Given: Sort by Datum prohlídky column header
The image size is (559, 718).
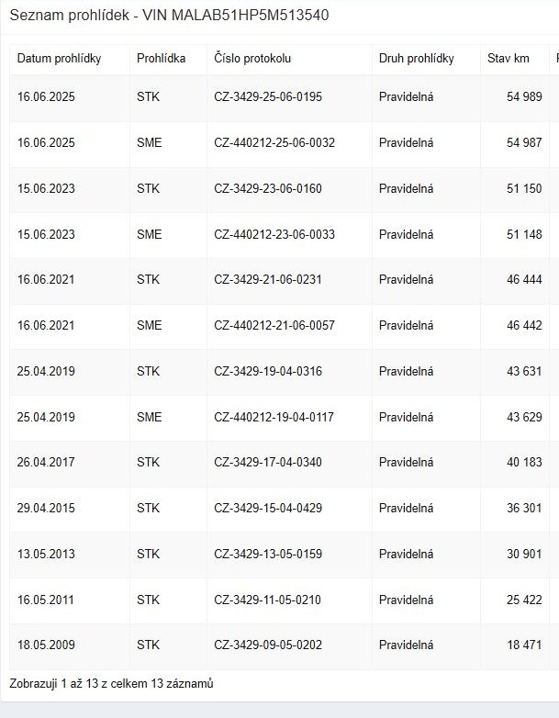Looking at the screenshot, I should 59,59.
